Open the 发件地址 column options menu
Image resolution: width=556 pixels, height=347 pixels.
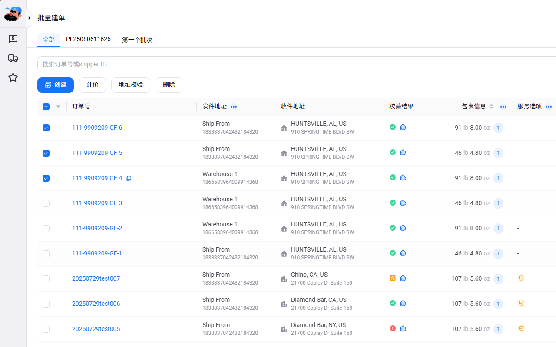point(234,107)
